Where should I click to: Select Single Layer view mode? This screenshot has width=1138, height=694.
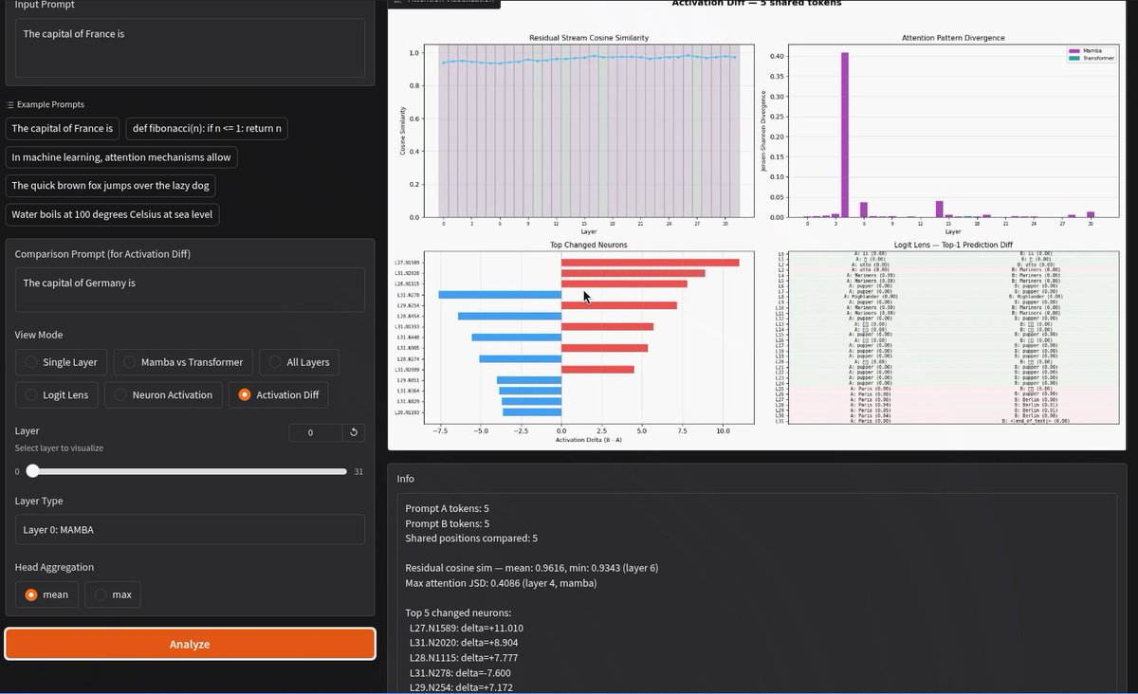click(61, 362)
